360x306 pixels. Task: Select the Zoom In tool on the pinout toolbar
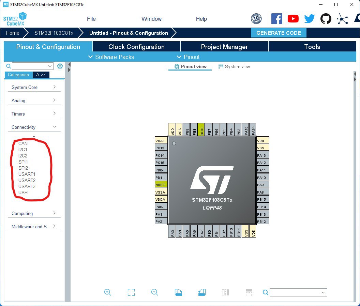pos(108,292)
